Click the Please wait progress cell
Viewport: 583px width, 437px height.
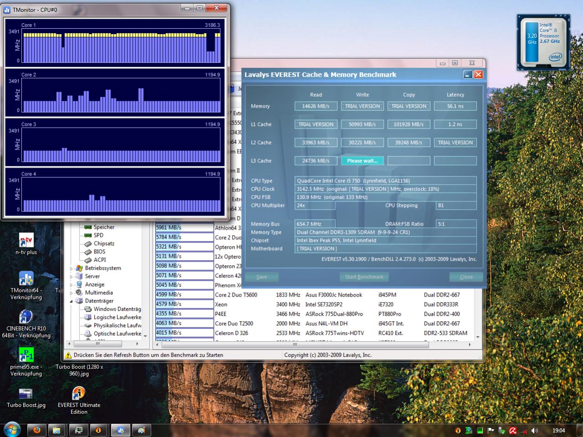click(x=362, y=161)
